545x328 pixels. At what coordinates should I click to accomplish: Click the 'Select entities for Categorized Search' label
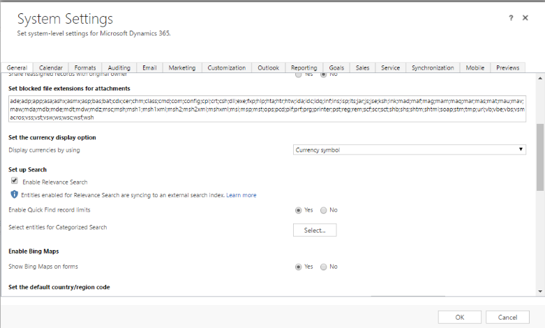point(58,227)
